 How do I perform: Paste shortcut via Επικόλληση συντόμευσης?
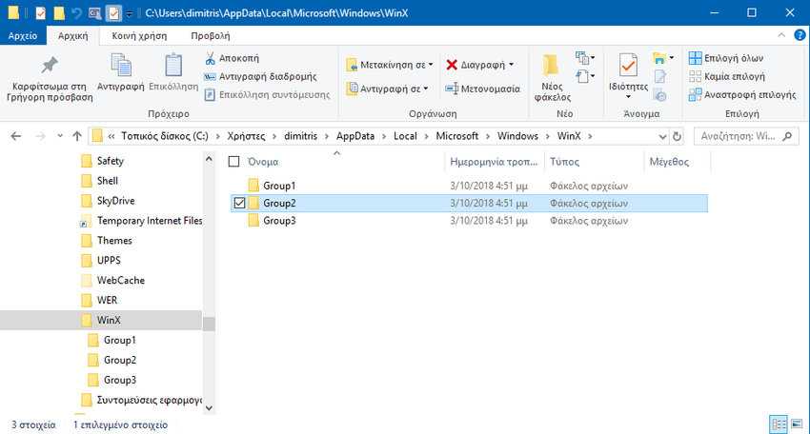[x=267, y=95]
